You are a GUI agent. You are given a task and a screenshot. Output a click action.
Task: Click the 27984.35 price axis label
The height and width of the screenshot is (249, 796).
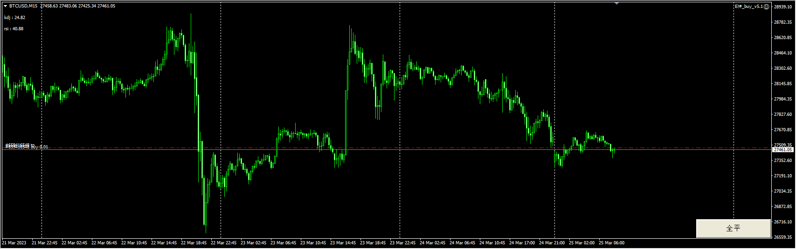[x=783, y=99]
